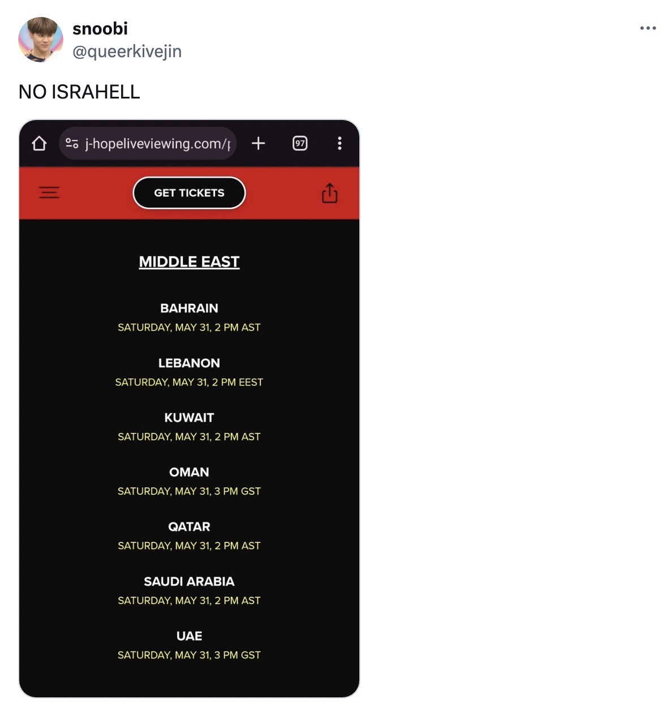The width and height of the screenshot is (670, 703).
Task: Click the site settings icon in address bar
Action: 72,144
